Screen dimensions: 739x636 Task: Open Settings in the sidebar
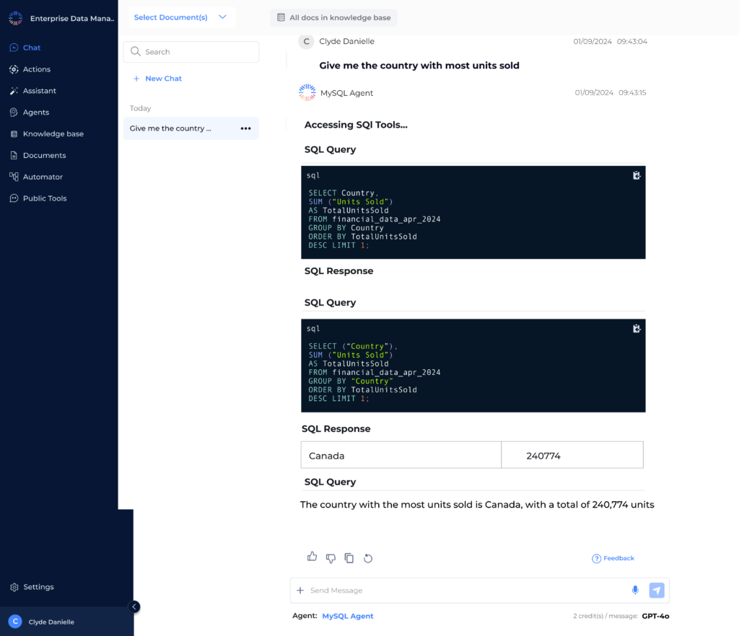click(x=38, y=587)
